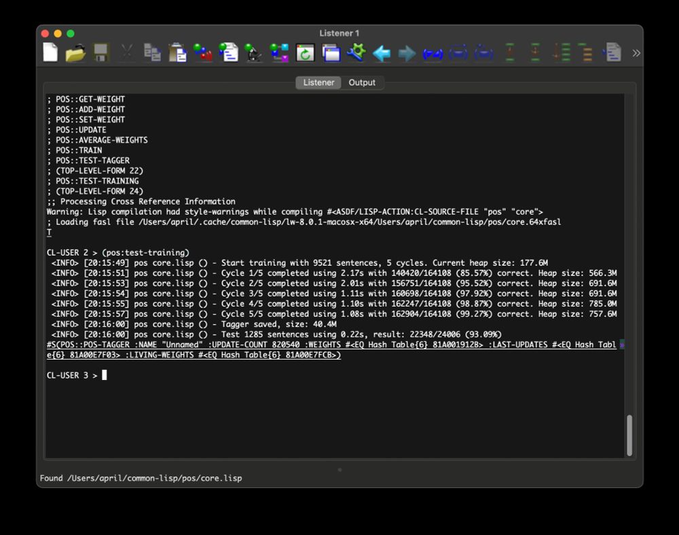The width and height of the screenshot is (679, 535).
Task: Maximize Listener 1 with the green button
Action: coord(71,33)
